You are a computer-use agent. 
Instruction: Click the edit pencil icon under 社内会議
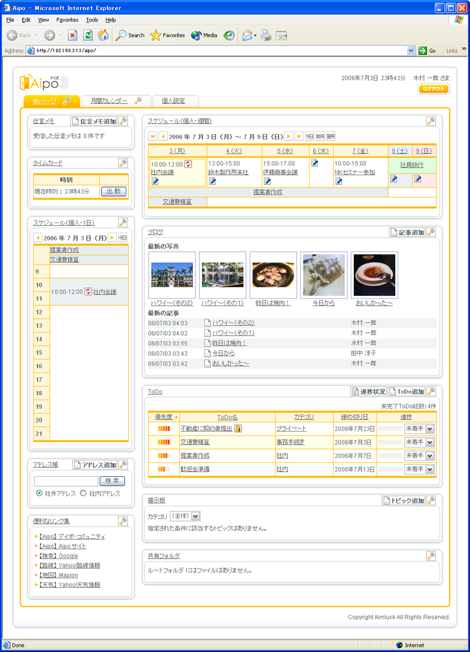tap(155, 181)
